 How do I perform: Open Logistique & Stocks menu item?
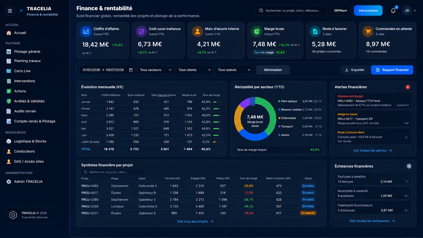30,141
